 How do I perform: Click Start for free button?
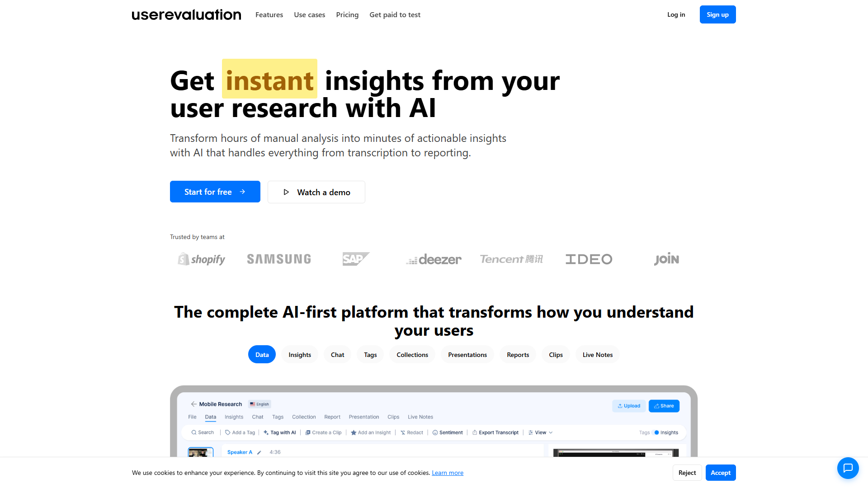[x=215, y=192]
